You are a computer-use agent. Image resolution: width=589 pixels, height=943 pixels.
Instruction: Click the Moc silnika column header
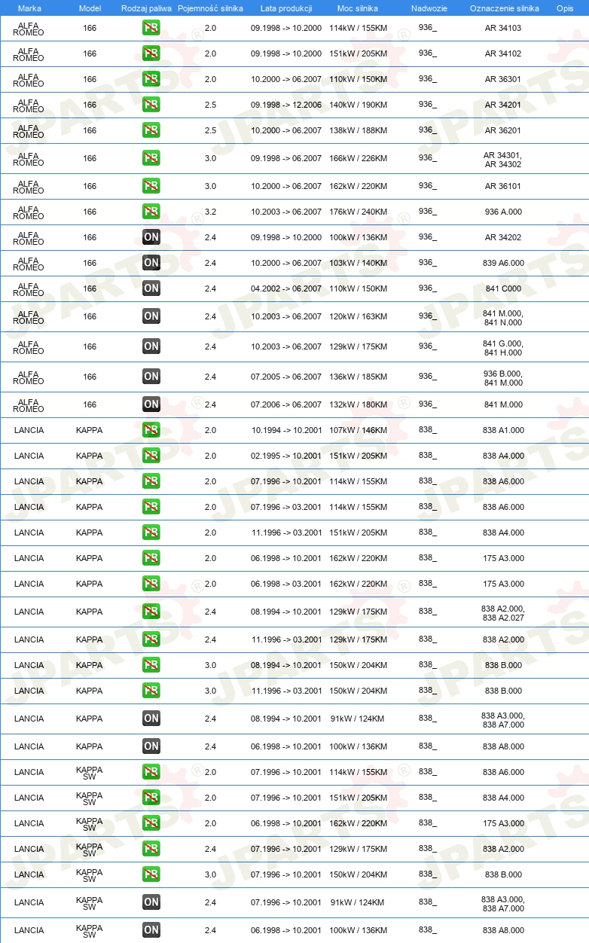pyautogui.click(x=358, y=8)
